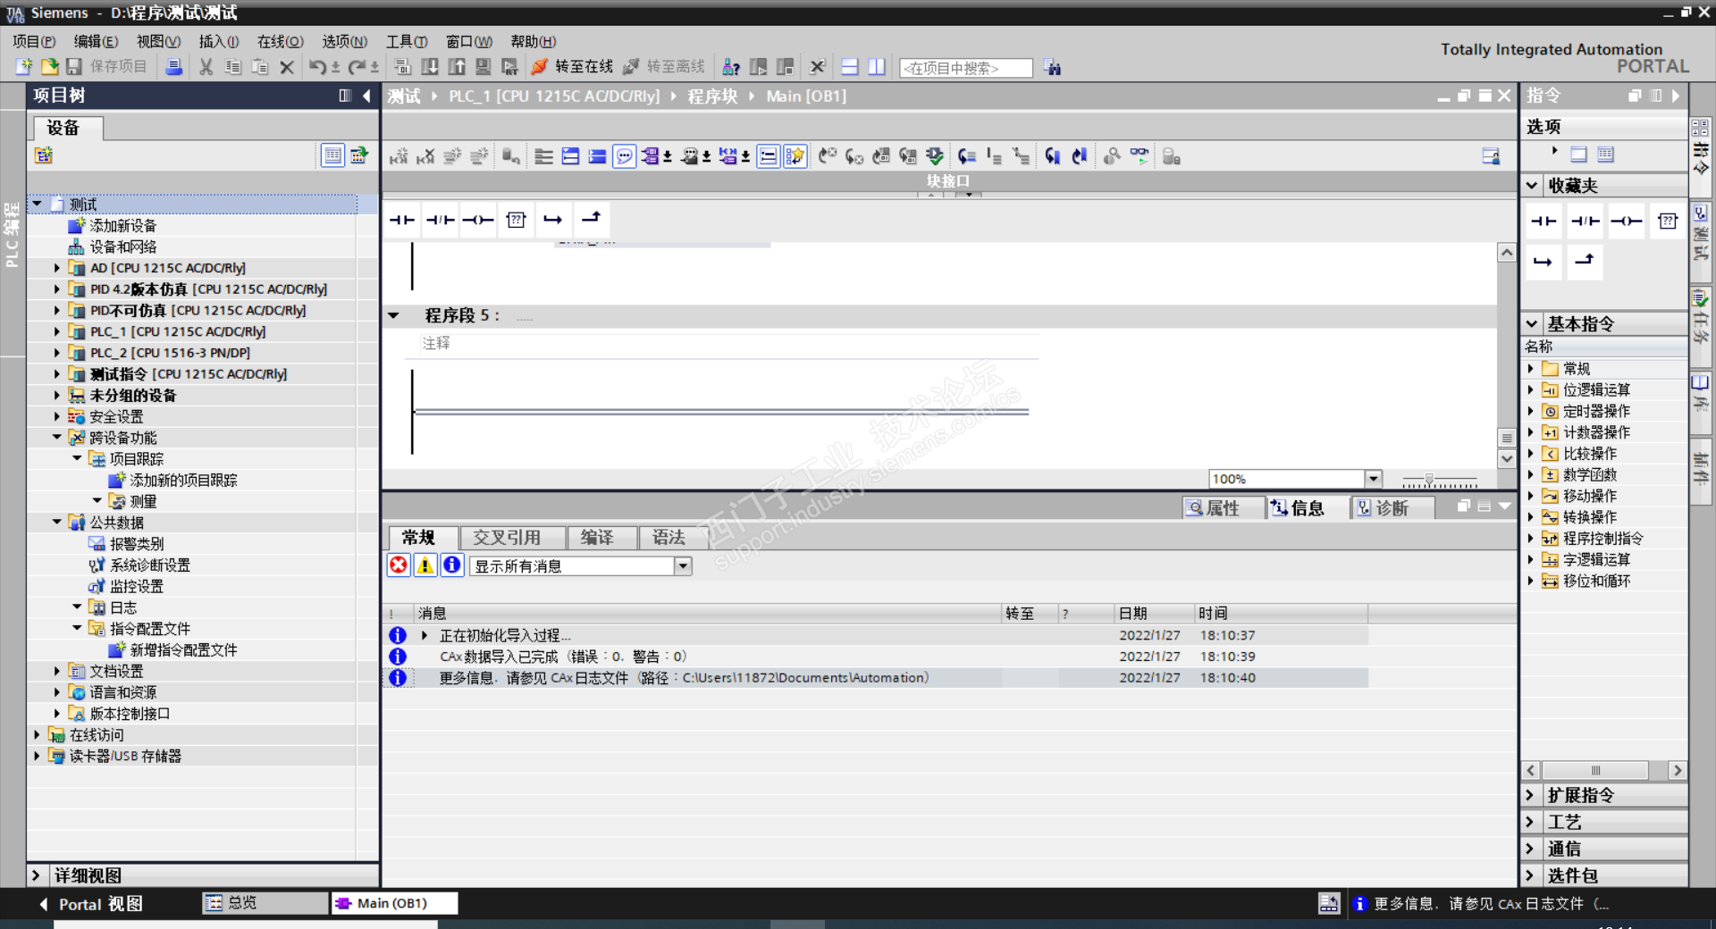Expand the 定时器操作 instruction folder
The height and width of the screenshot is (929, 1716).
(1530, 411)
